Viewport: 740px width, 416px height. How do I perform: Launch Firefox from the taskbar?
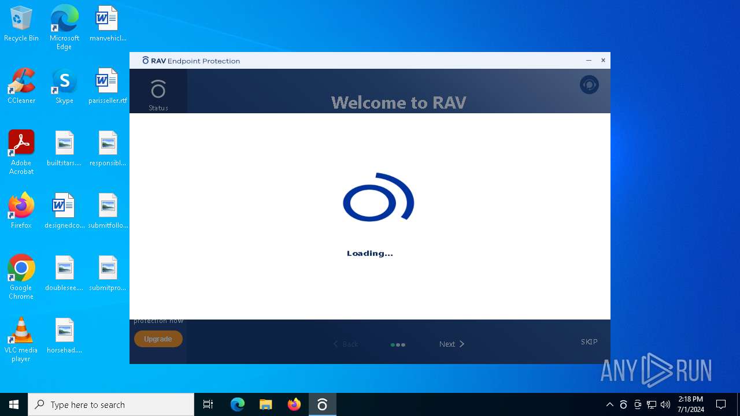[x=294, y=404]
